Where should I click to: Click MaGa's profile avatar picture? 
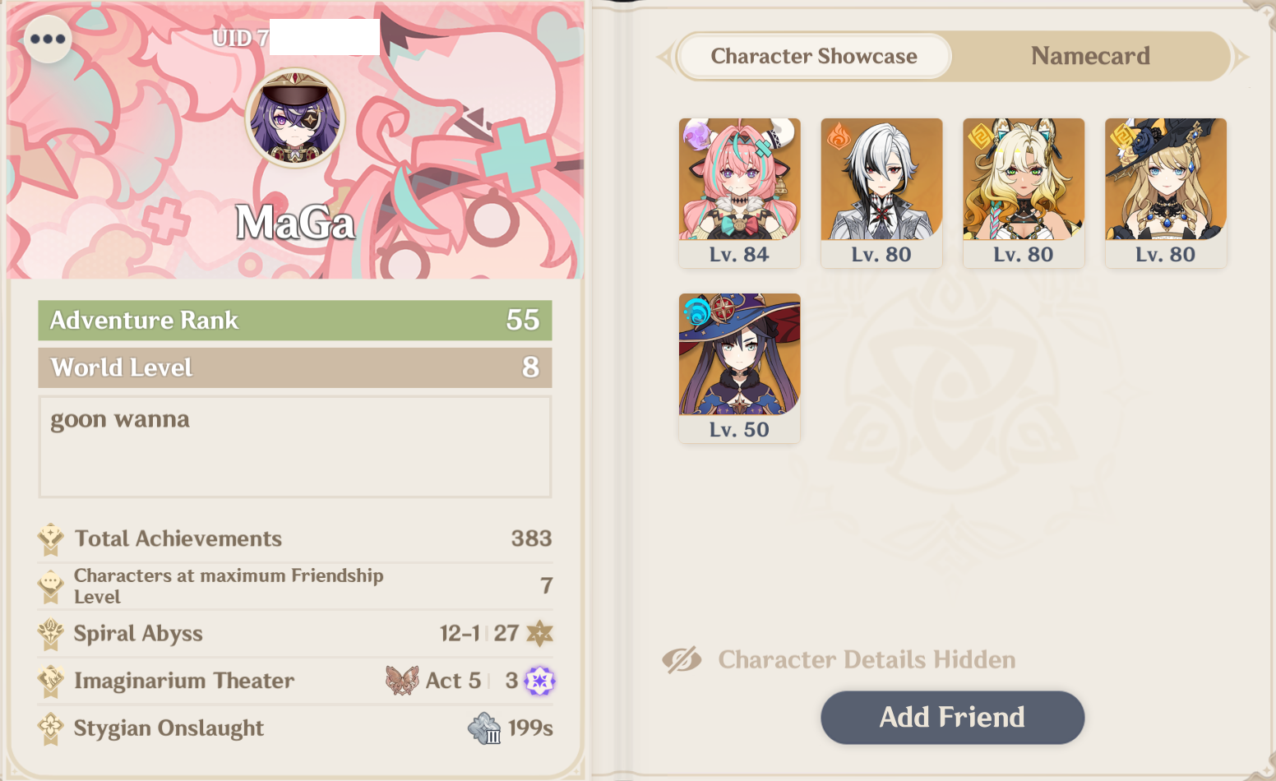(x=295, y=118)
